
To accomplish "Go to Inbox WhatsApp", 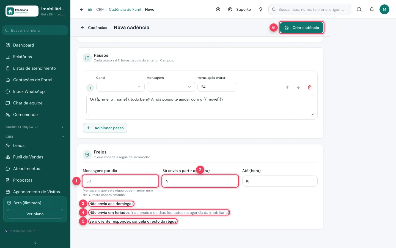I will pyautogui.click(x=35, y=91).
